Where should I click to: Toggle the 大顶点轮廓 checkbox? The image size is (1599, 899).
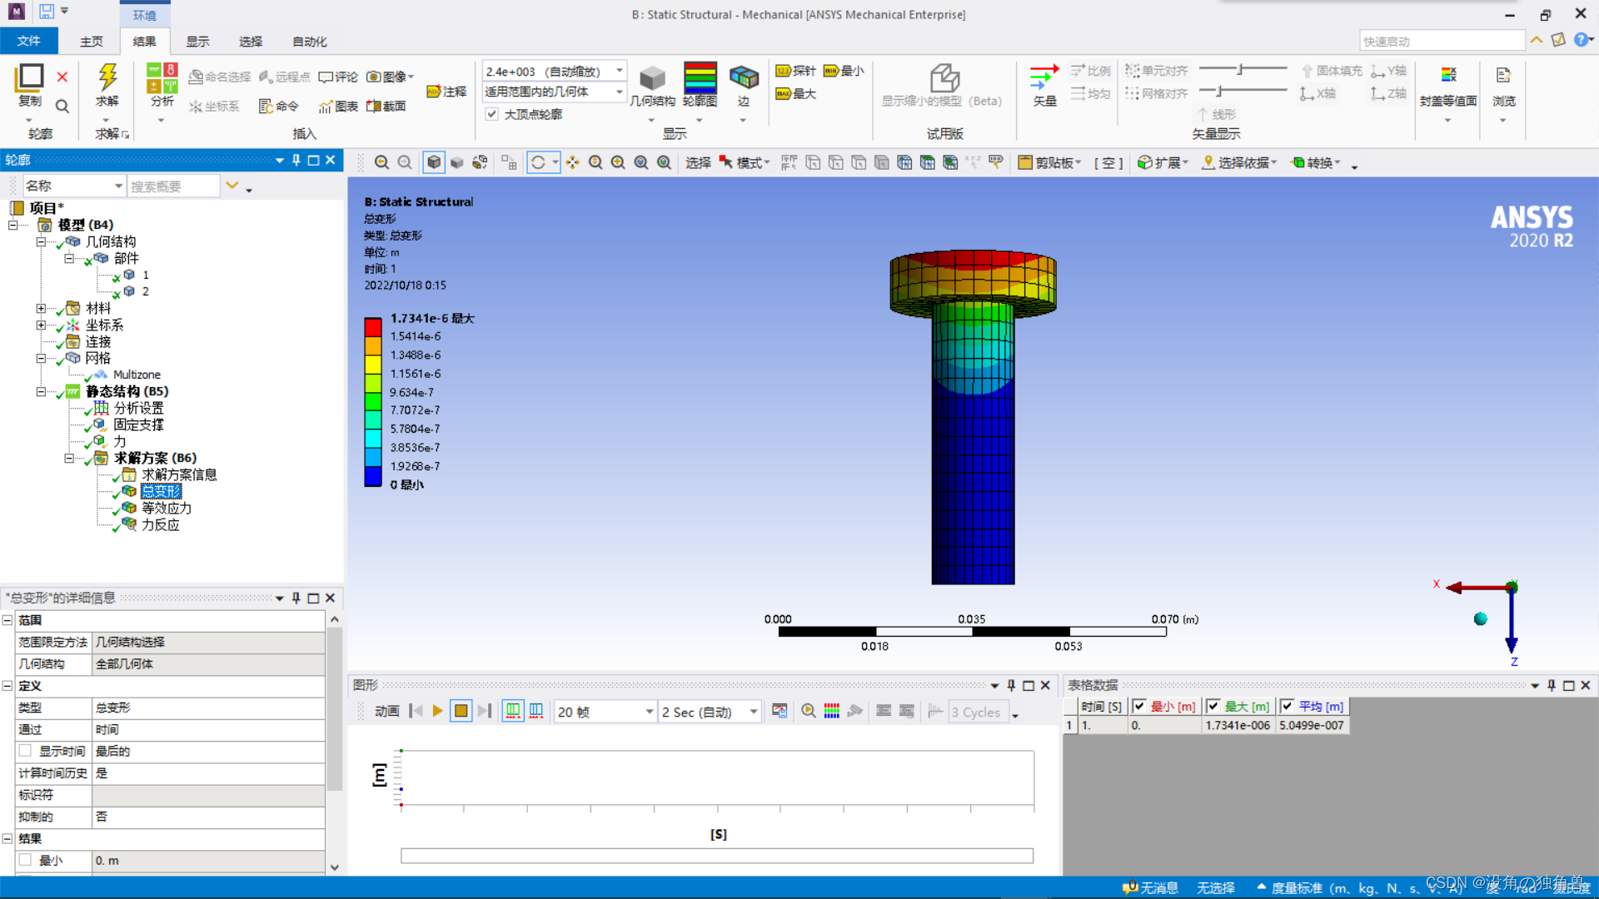[492, 114]
